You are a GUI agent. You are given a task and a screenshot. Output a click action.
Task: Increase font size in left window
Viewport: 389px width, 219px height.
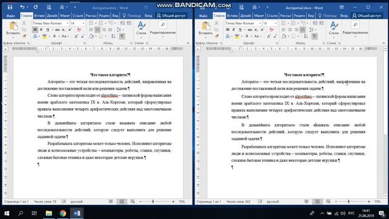point(76,36)
